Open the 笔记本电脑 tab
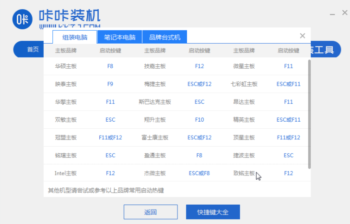The width and height of the screenshot is (350, 224). click(119, 37)
